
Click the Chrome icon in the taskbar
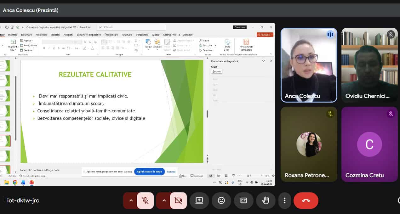15,182
